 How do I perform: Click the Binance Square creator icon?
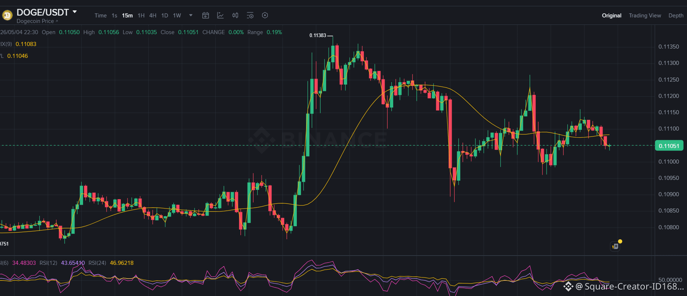click(568, 286)
